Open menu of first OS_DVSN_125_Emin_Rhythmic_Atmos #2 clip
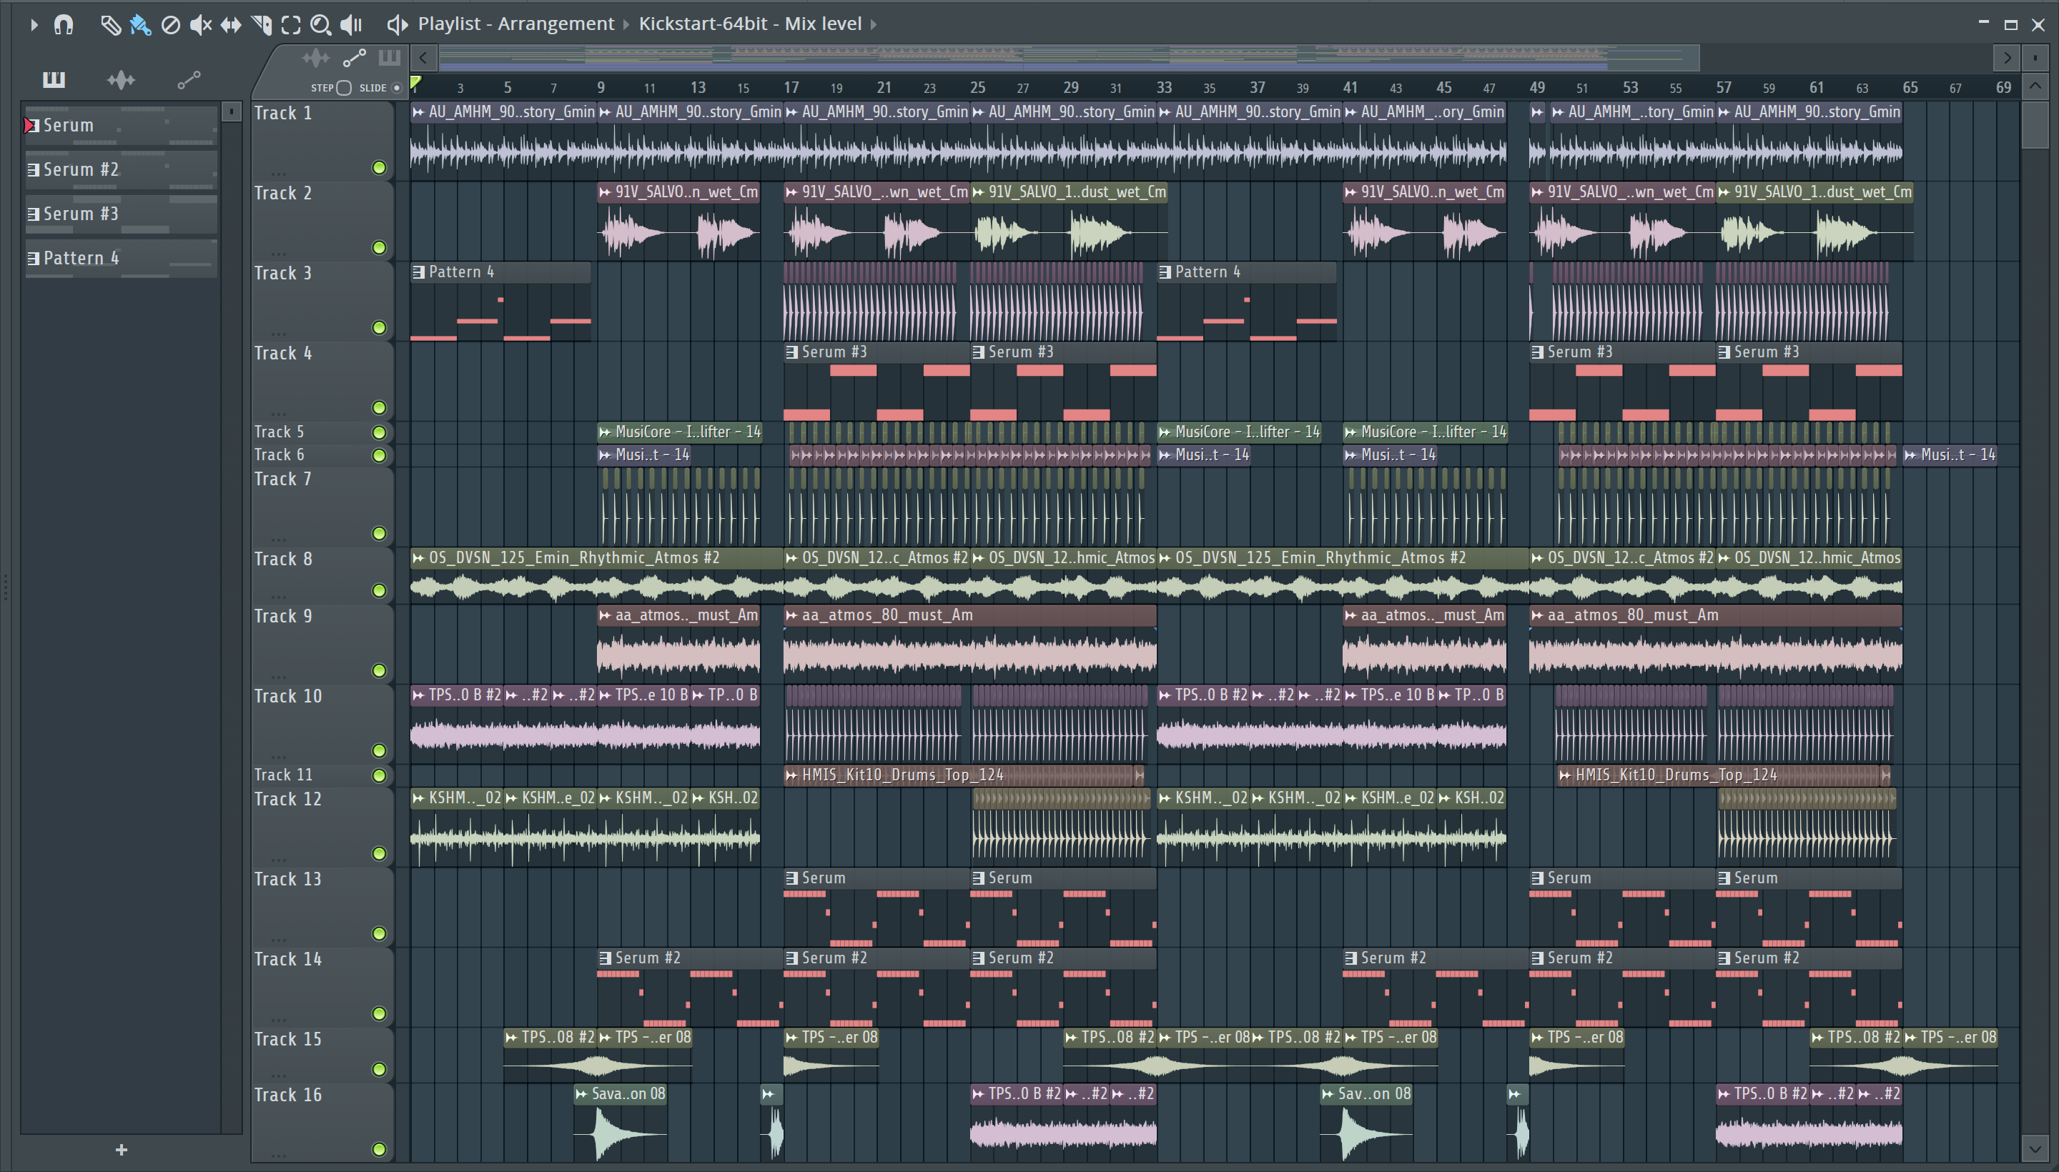 (419, 558)
